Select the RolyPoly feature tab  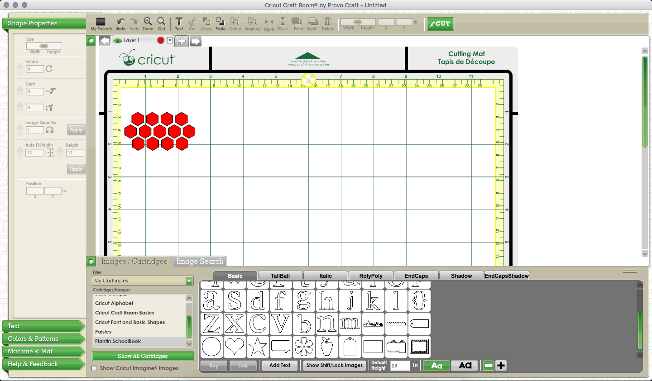point(371,276)
